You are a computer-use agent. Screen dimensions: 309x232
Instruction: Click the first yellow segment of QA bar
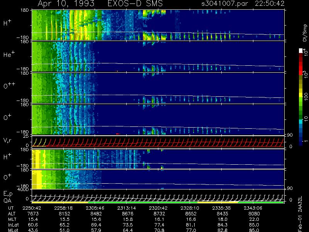pos(60,202)
